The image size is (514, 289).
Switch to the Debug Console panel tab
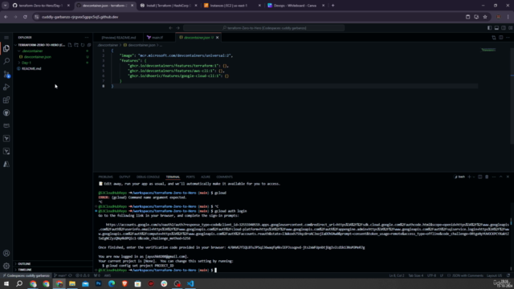pyautogui.click(x=148, y=177)
